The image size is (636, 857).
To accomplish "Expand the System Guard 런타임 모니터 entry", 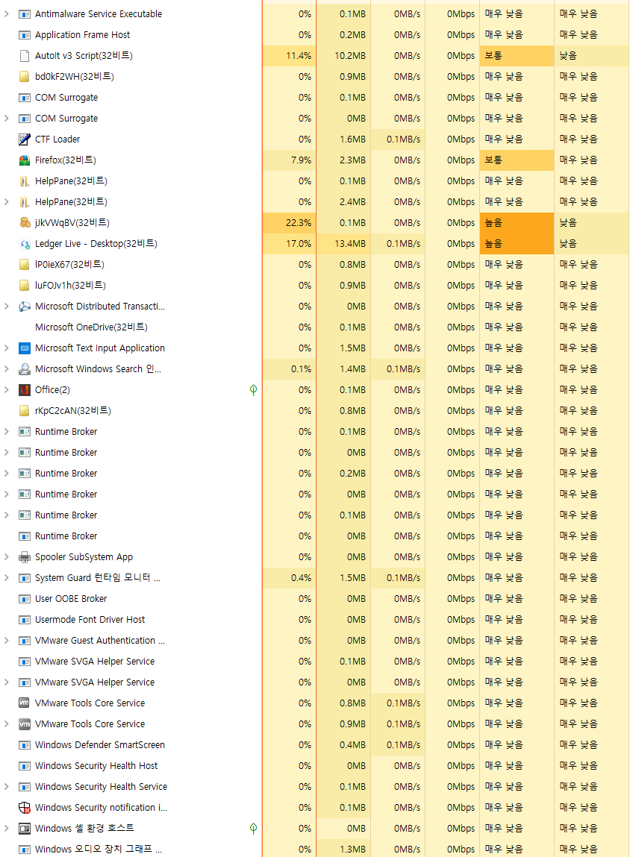I will 7,578.
